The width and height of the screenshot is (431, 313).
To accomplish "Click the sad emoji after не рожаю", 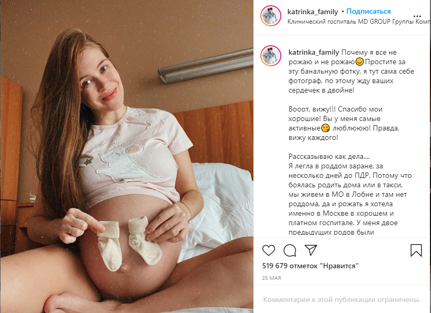I will tap(359, 62).
